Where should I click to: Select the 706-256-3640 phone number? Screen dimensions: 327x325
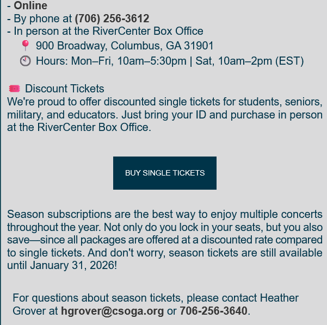(x=213, y=311)
